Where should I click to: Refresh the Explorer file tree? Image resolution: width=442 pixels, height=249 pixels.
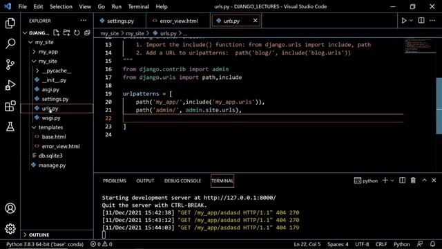77,33
